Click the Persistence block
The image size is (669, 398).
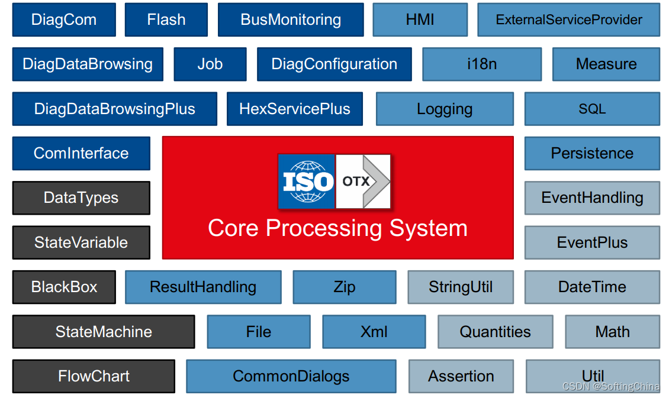[x=592, y=153]
